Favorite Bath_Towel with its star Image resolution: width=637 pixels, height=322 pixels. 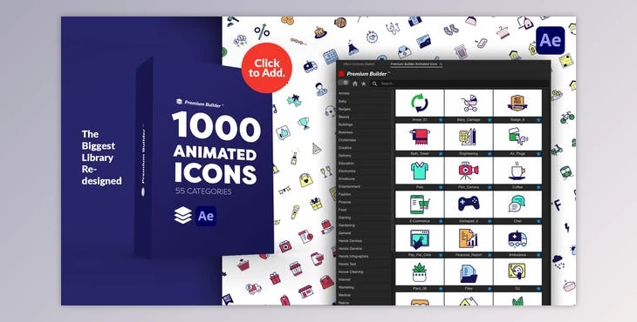pyautogui.click(x=441, y=153)
